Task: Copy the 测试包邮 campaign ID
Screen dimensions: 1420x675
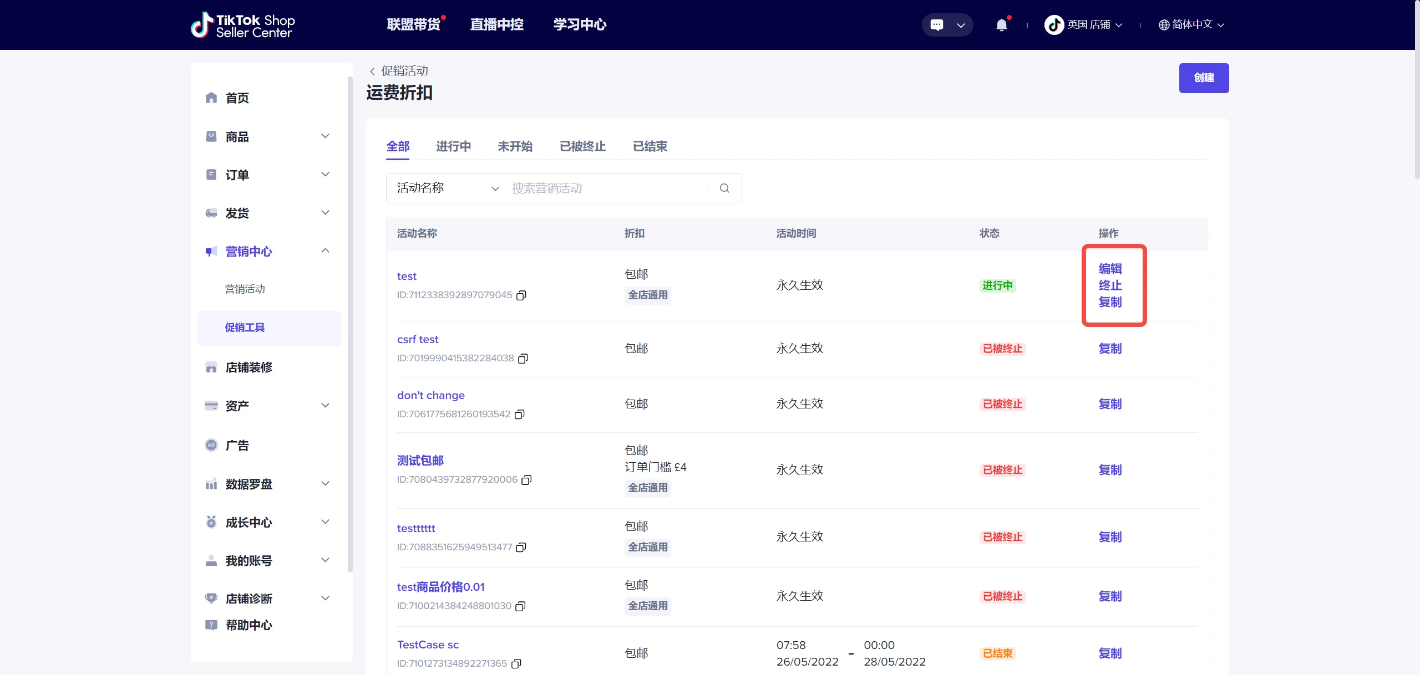Action: pos(526,480)
